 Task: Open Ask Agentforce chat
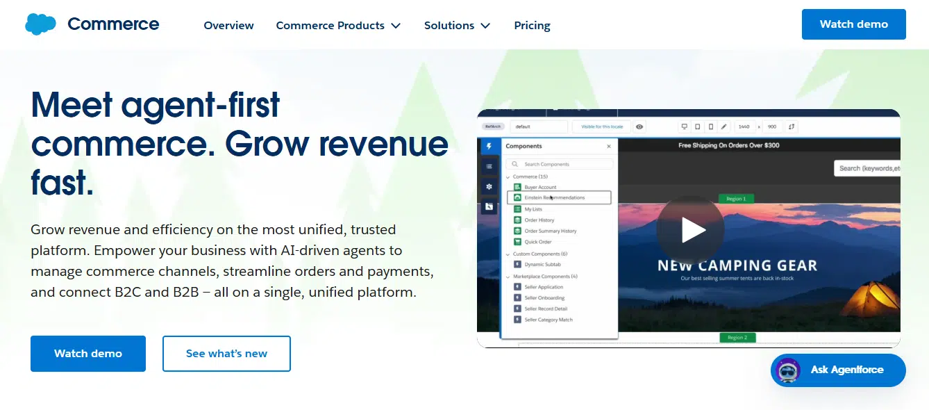(838, 370)
